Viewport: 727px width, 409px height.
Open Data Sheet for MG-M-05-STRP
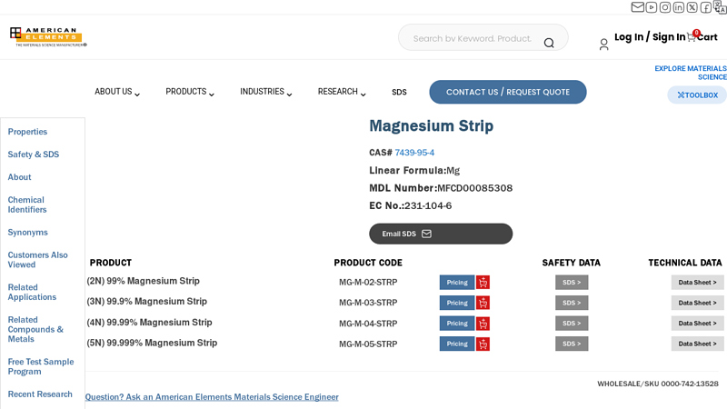coord(697,344)
